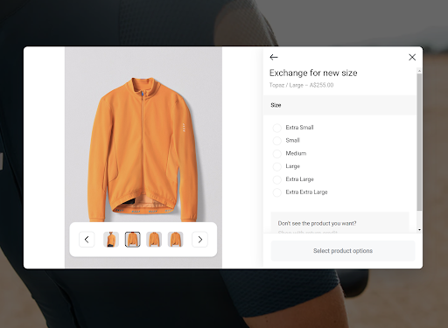448x328 pixels.
Task: Choose the Small size radio button
Action: point(277,141)
